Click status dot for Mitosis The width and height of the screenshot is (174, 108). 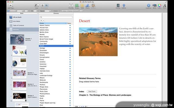(70, 78)
